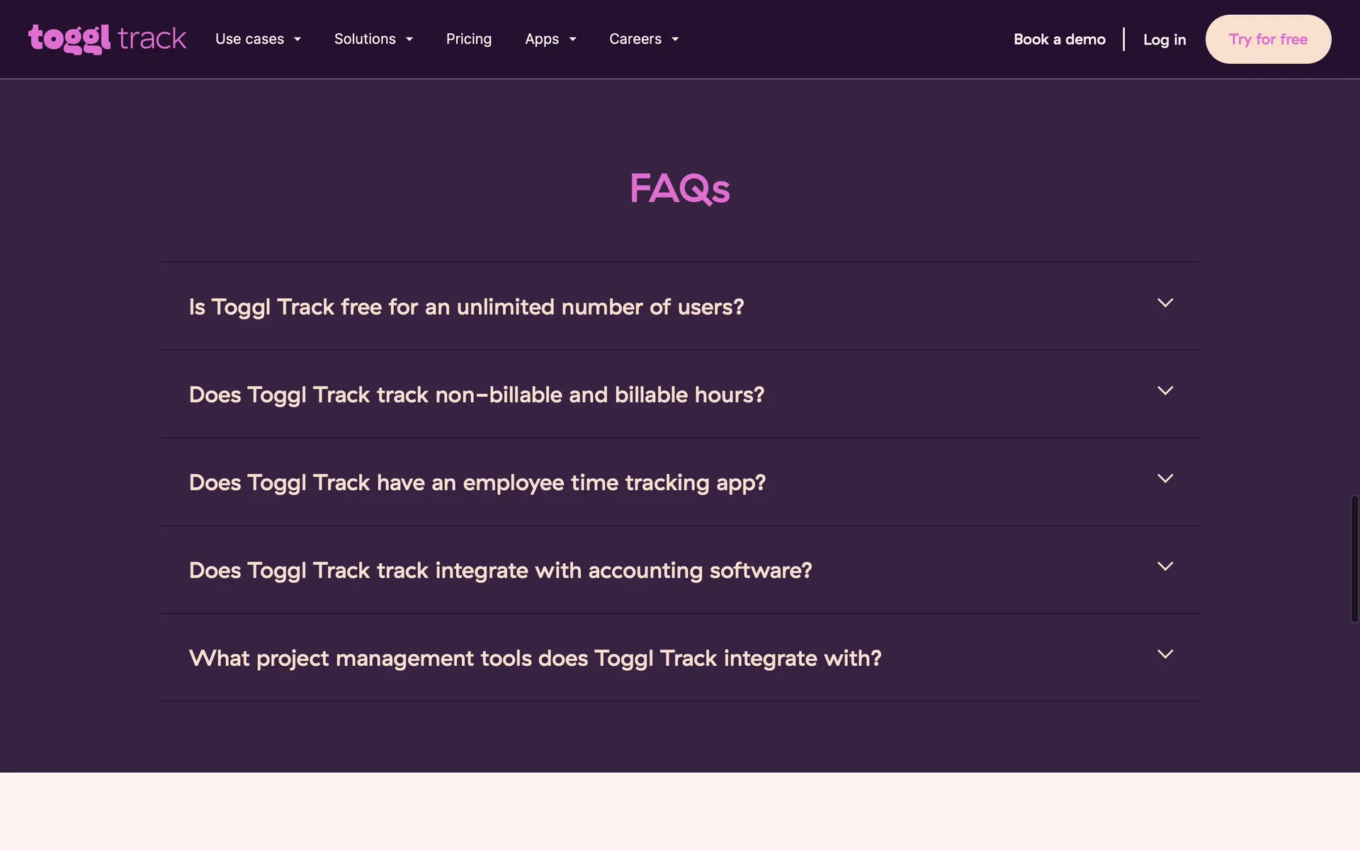The image size is (1360, 850).
Task: Expand chevron for accounting software FAQ
Action: [1164, 567]
